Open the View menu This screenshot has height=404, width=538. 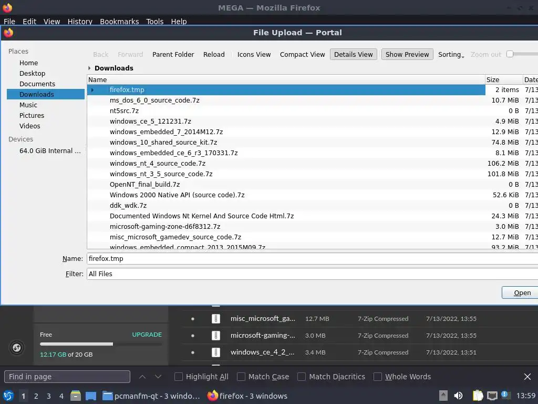pos(52,21)
